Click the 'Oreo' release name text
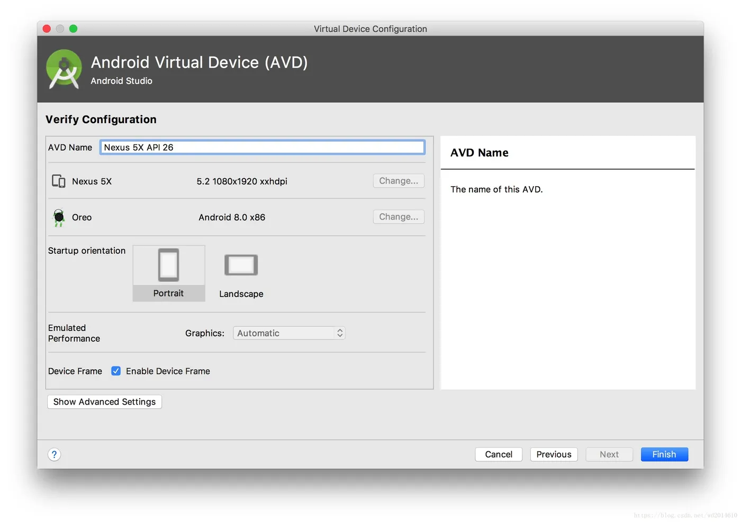Viewport: 741px width, 522px height. coord(82,217)
